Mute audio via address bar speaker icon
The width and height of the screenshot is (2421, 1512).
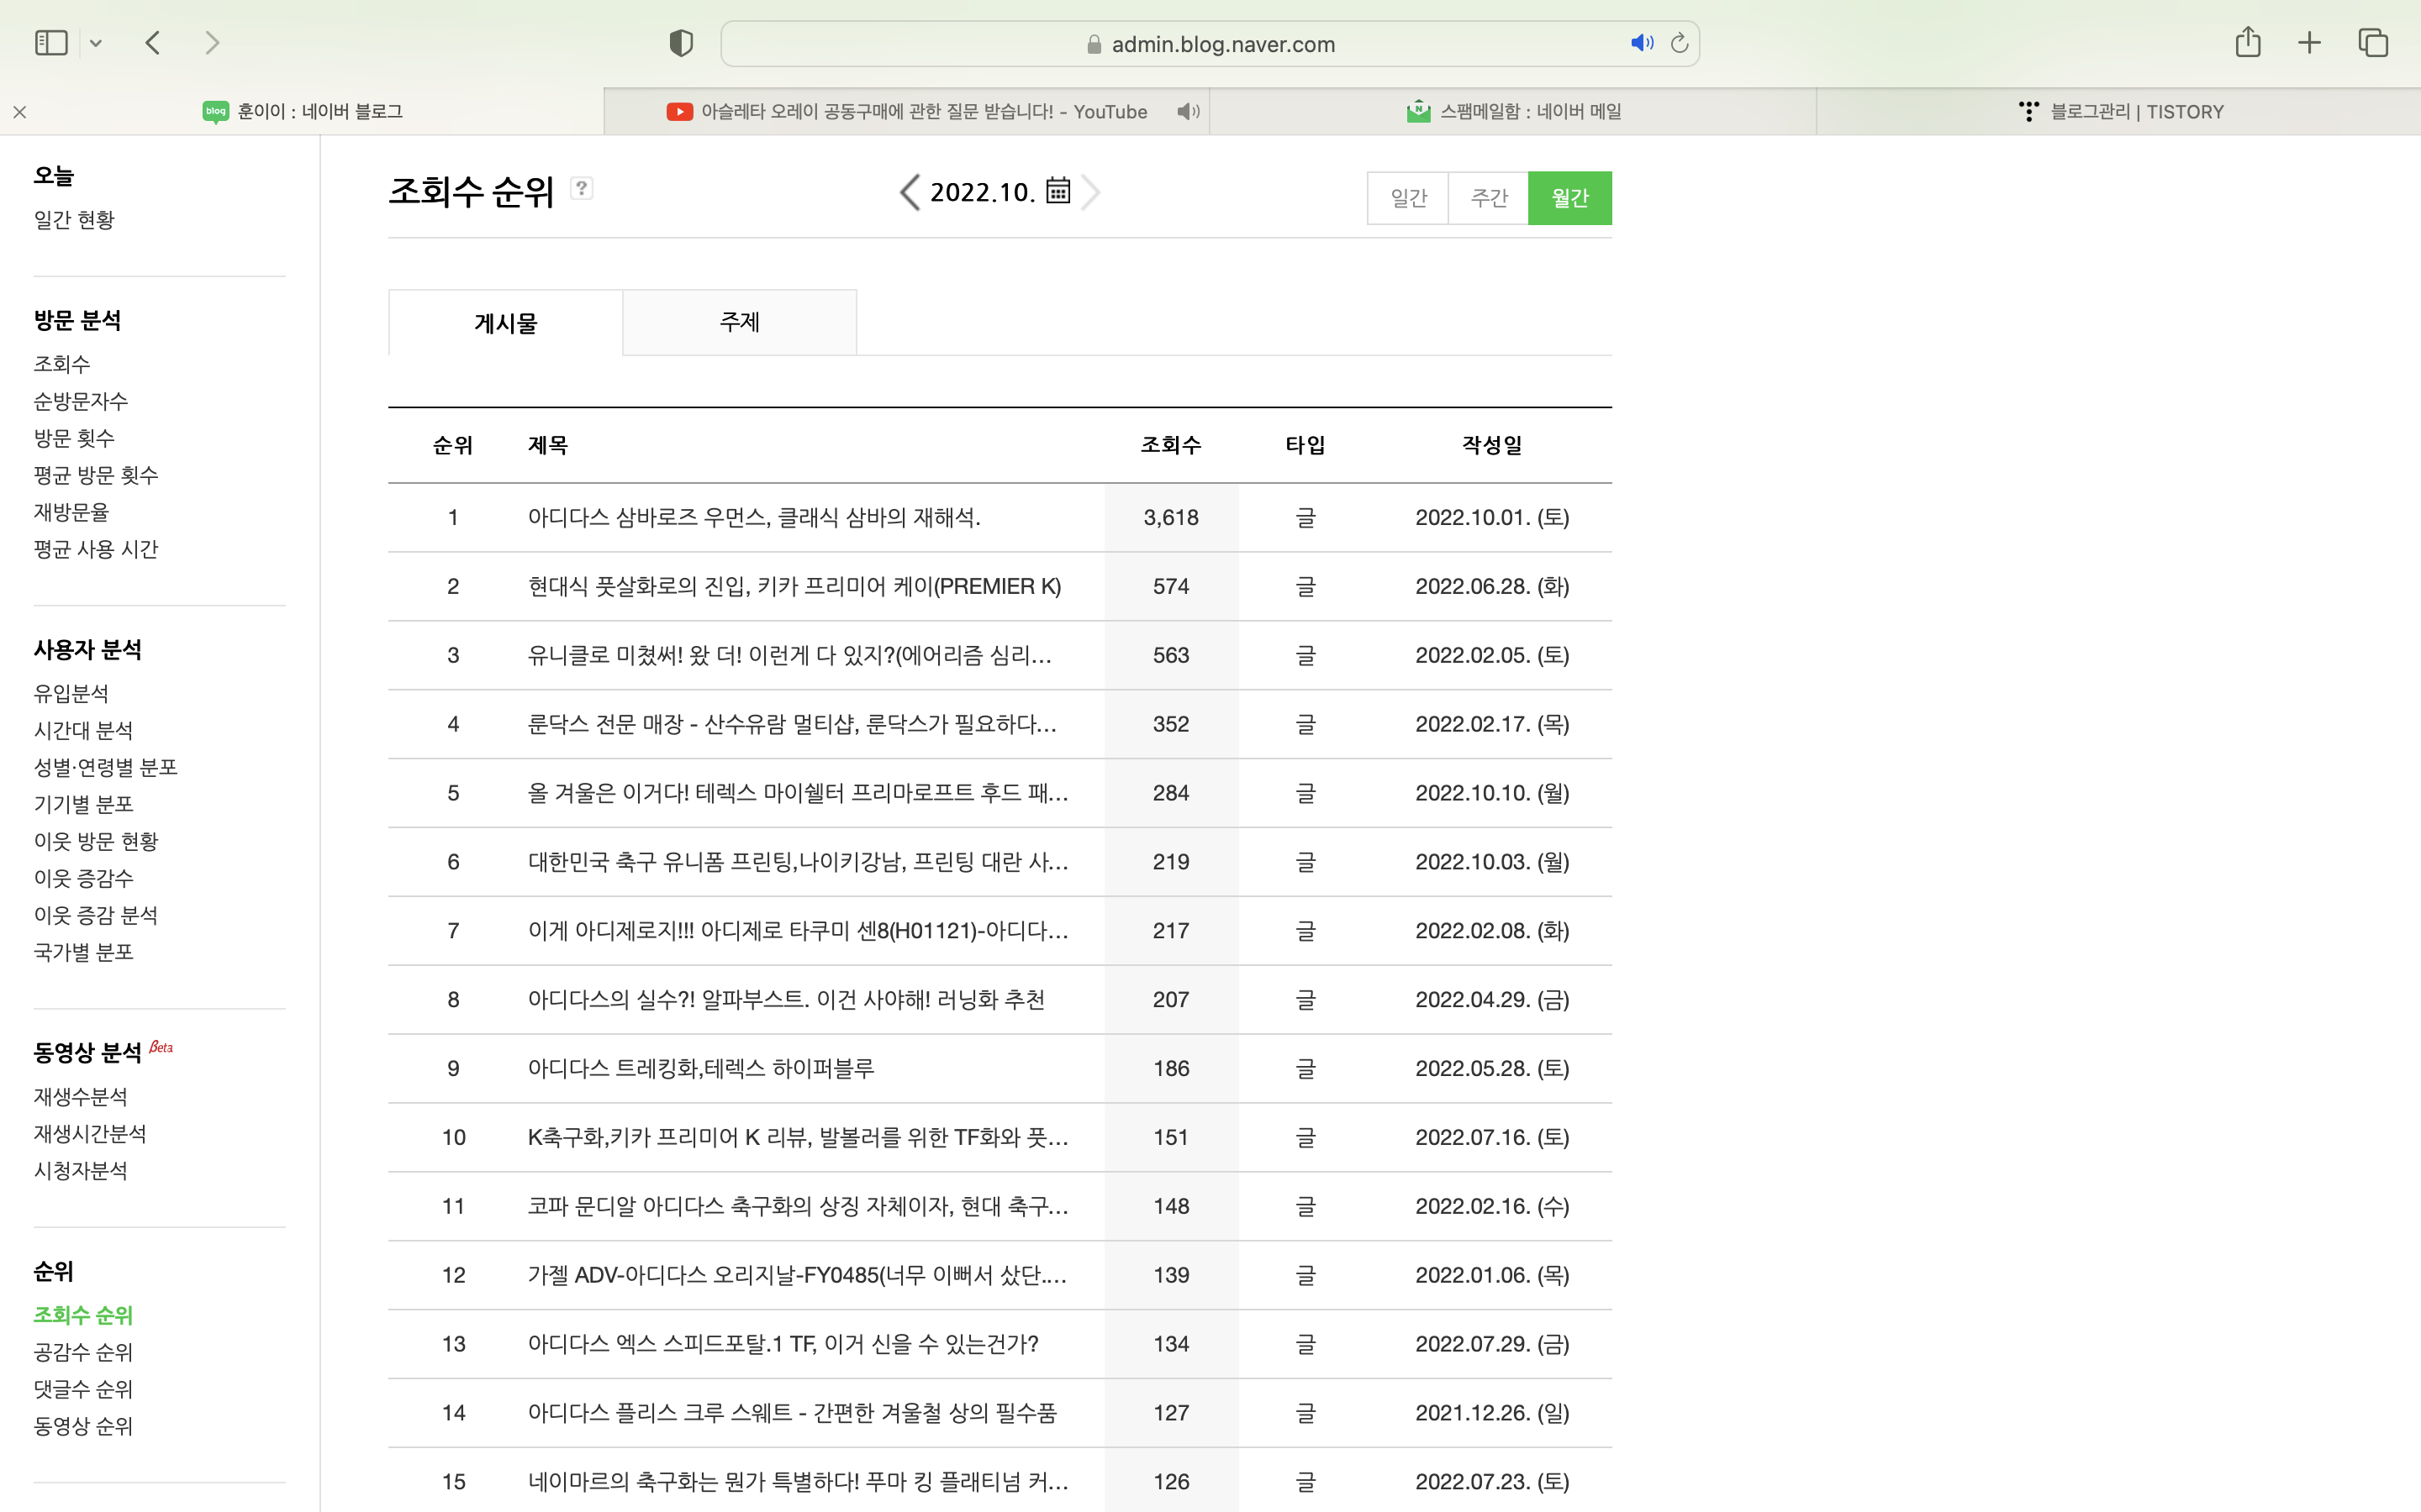1642,43
